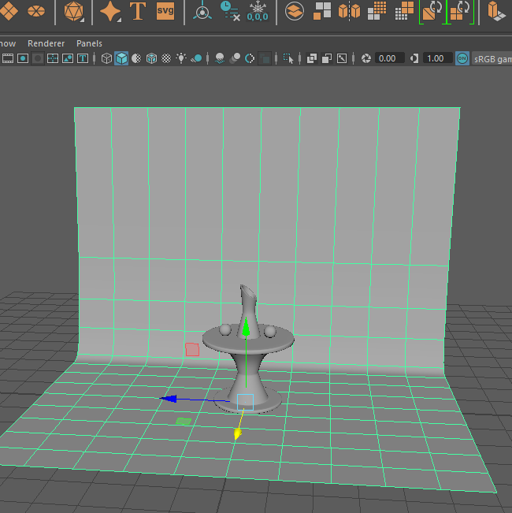Click the exposure reset icon
This screenshot has height=513, width=512.
[x=366, y=58]
